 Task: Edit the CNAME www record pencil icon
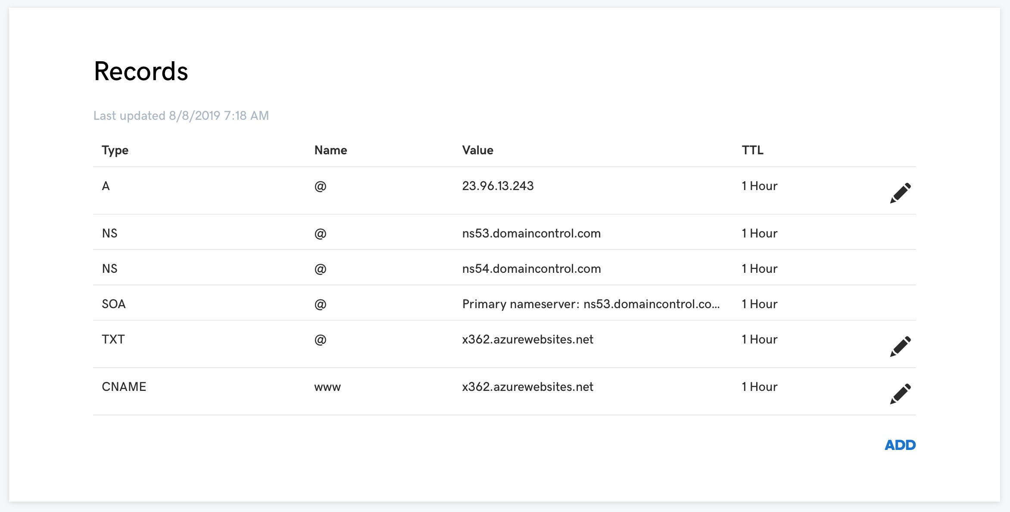click(x=900, y=393)
